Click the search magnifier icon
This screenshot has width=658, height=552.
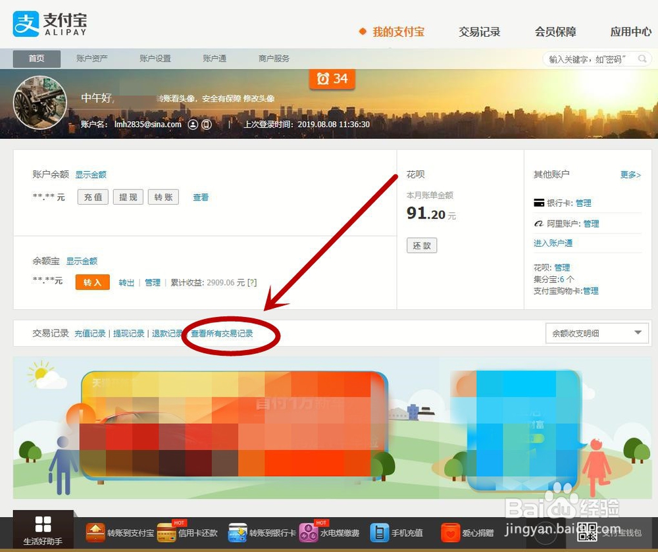coord(642,59)
